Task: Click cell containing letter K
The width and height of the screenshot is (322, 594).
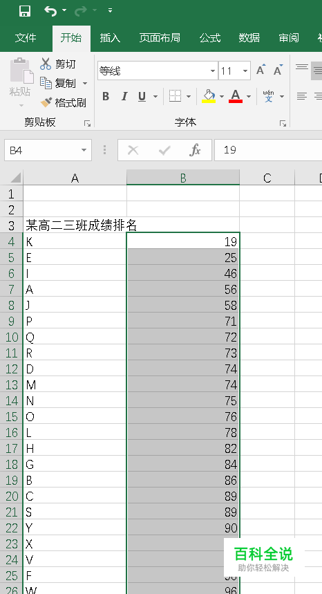Action: pos(75,242)
